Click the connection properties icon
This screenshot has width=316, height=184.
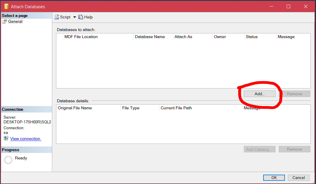pyautogui.click(x=6, y=138)
